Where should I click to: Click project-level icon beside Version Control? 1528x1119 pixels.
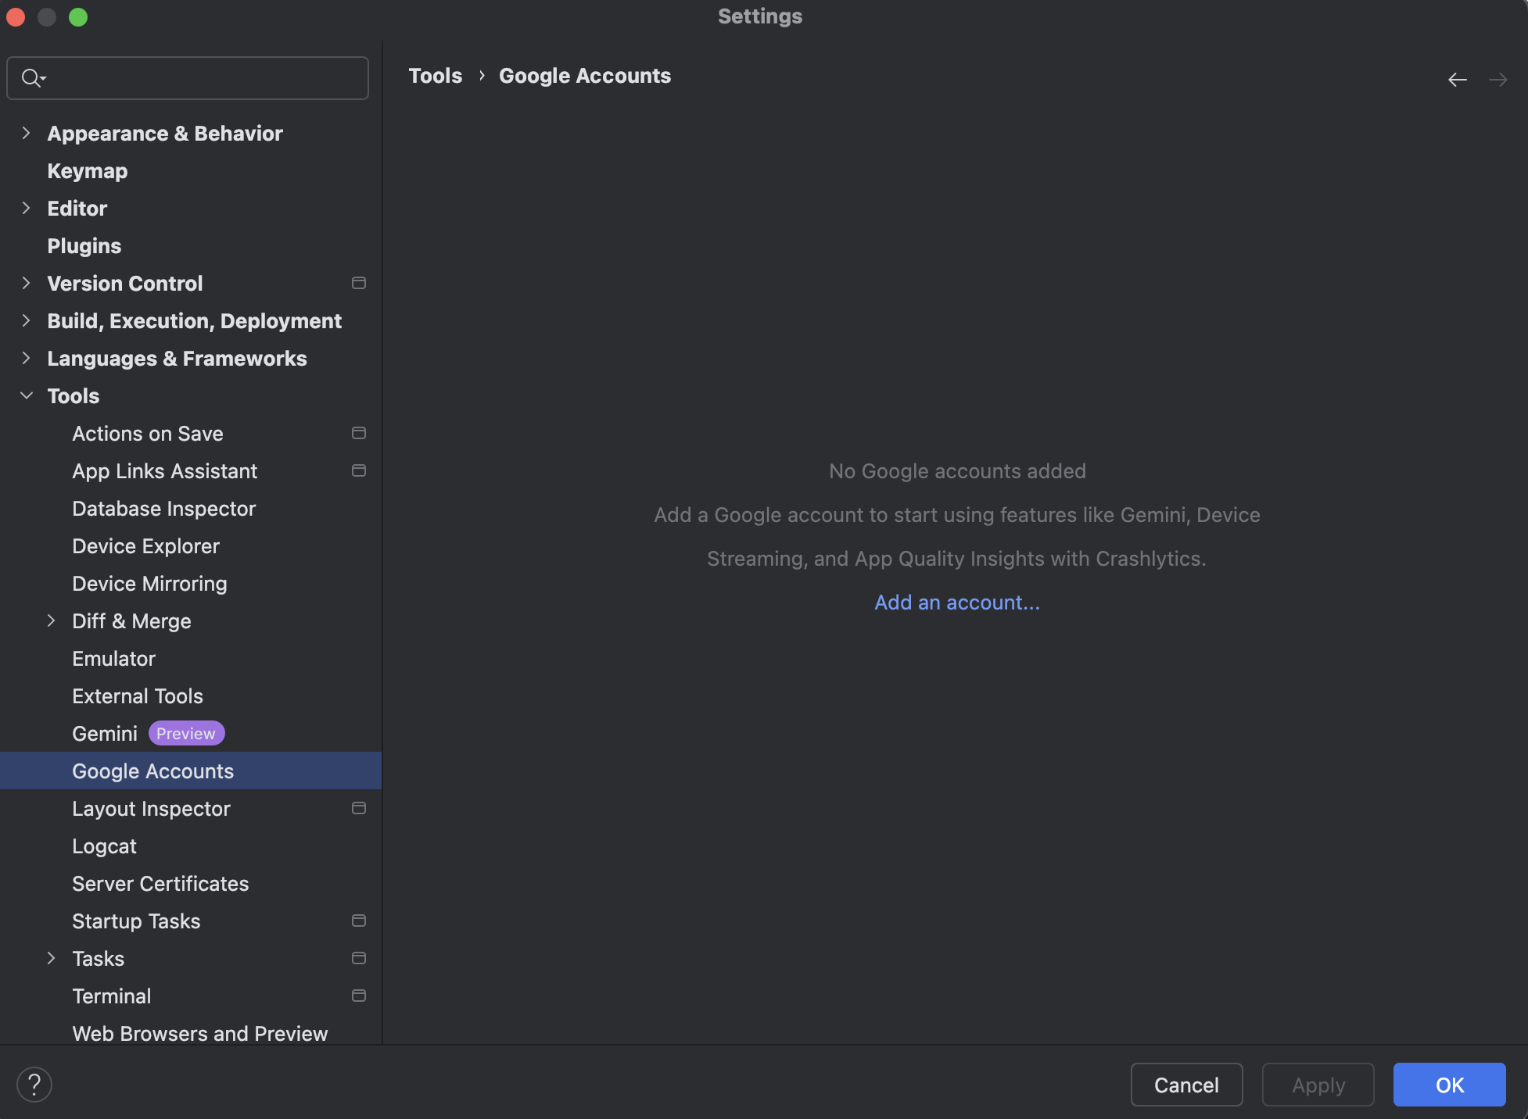(x=359, y=283)
